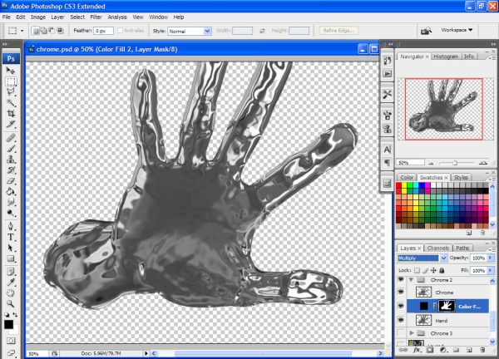
Task: Hide the Chrome layer
Action: (x=401, y=292)
